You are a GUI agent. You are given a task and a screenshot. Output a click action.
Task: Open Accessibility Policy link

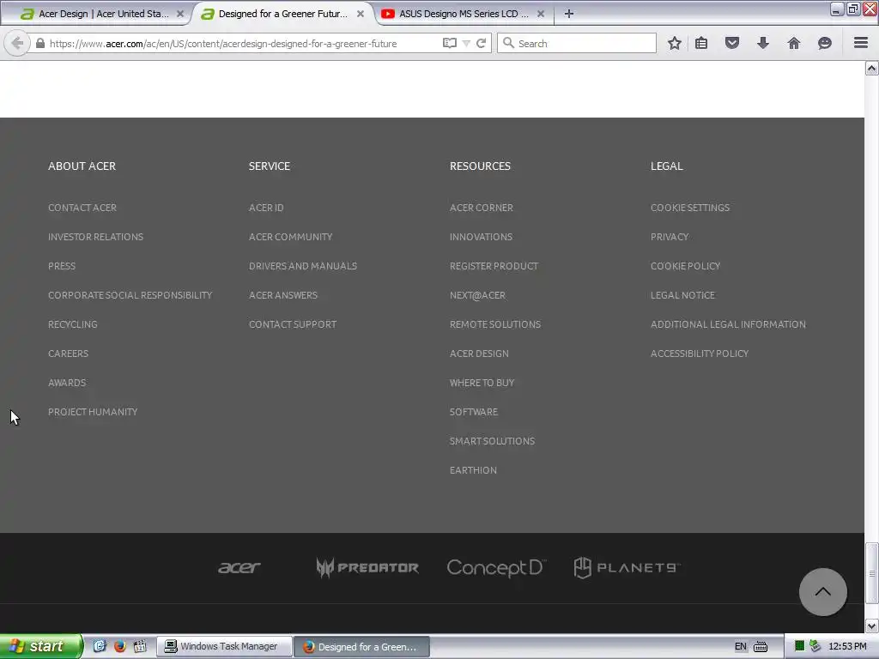(x=699, y=353)
